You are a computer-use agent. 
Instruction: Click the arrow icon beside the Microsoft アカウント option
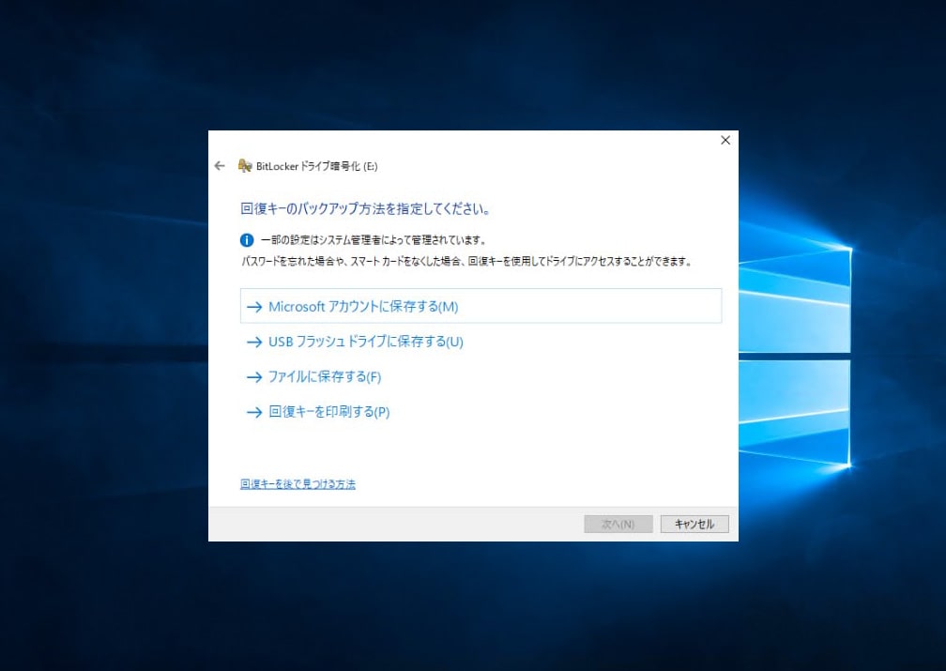point(253,307)
